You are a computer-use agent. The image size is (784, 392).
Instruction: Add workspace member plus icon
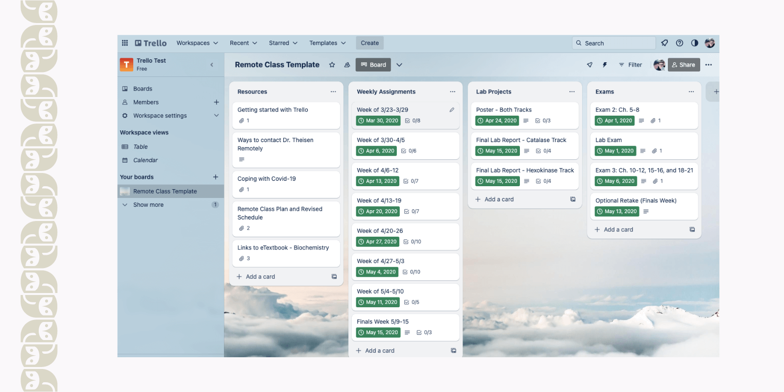(x=216, y=102)
